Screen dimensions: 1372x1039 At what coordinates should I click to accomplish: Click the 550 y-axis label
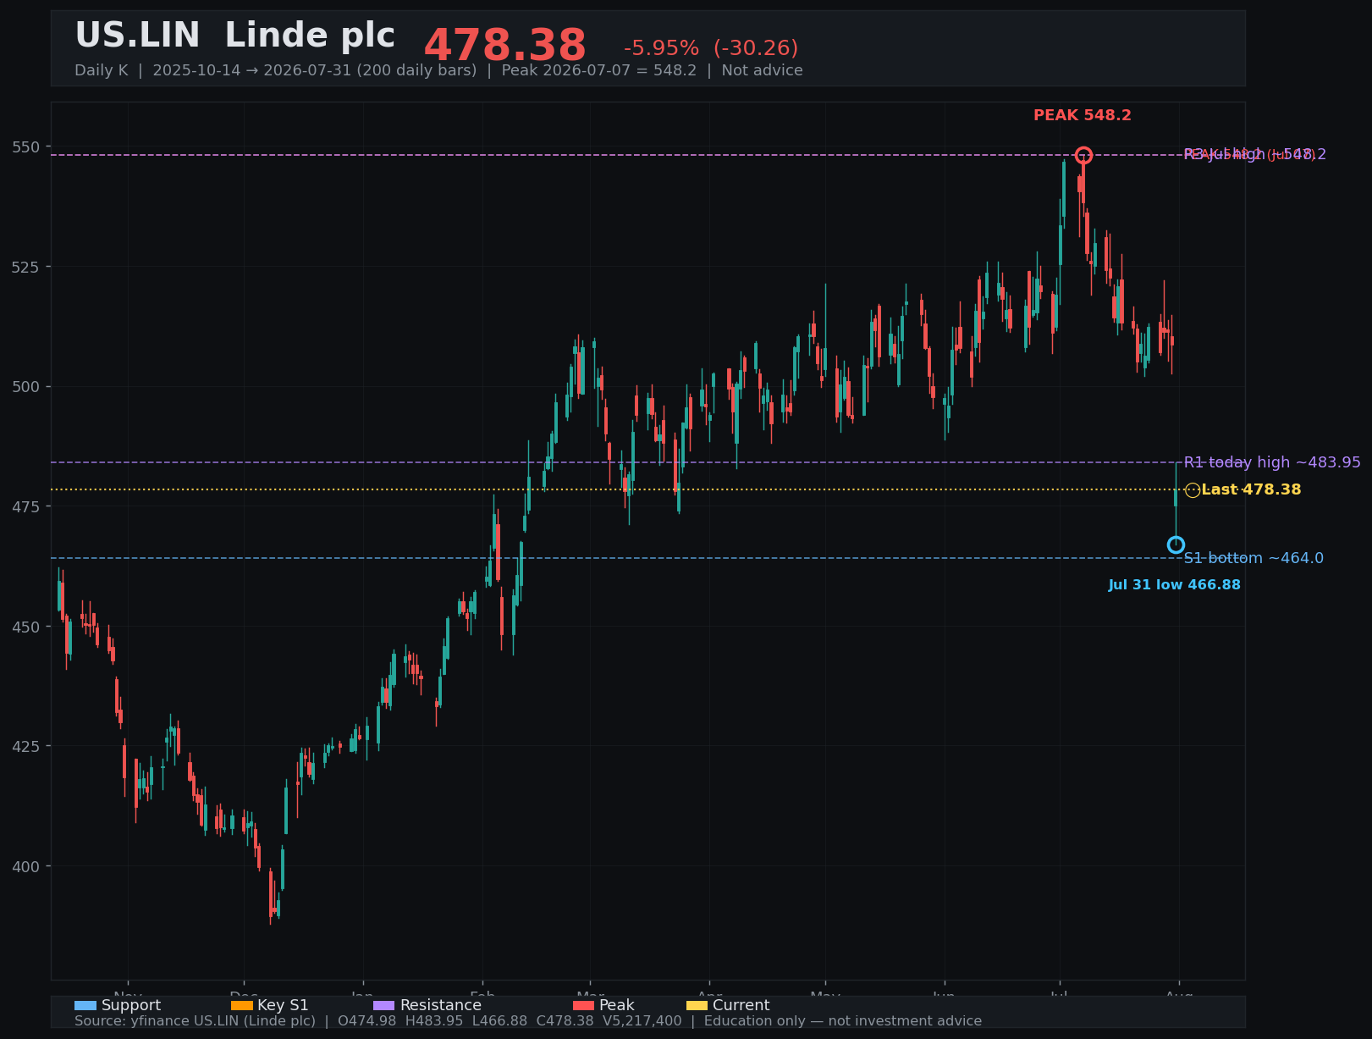click(x=25, y=147)
